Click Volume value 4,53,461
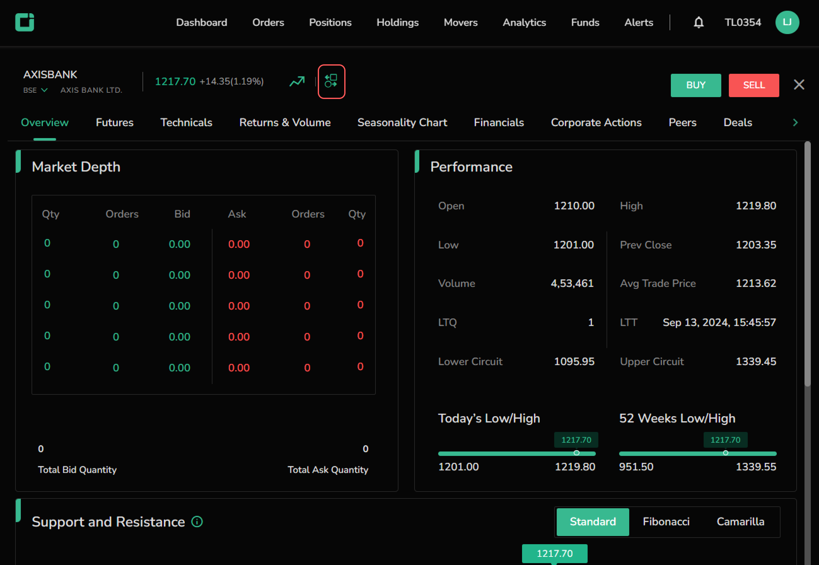The width and height of the screenshot is (819, 565). [572, 283]
